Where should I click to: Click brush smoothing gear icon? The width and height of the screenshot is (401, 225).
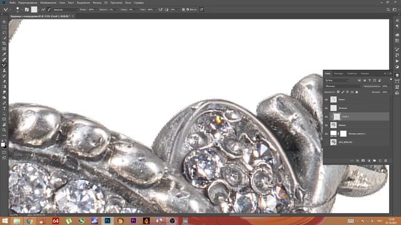click(x=184, y=9)
